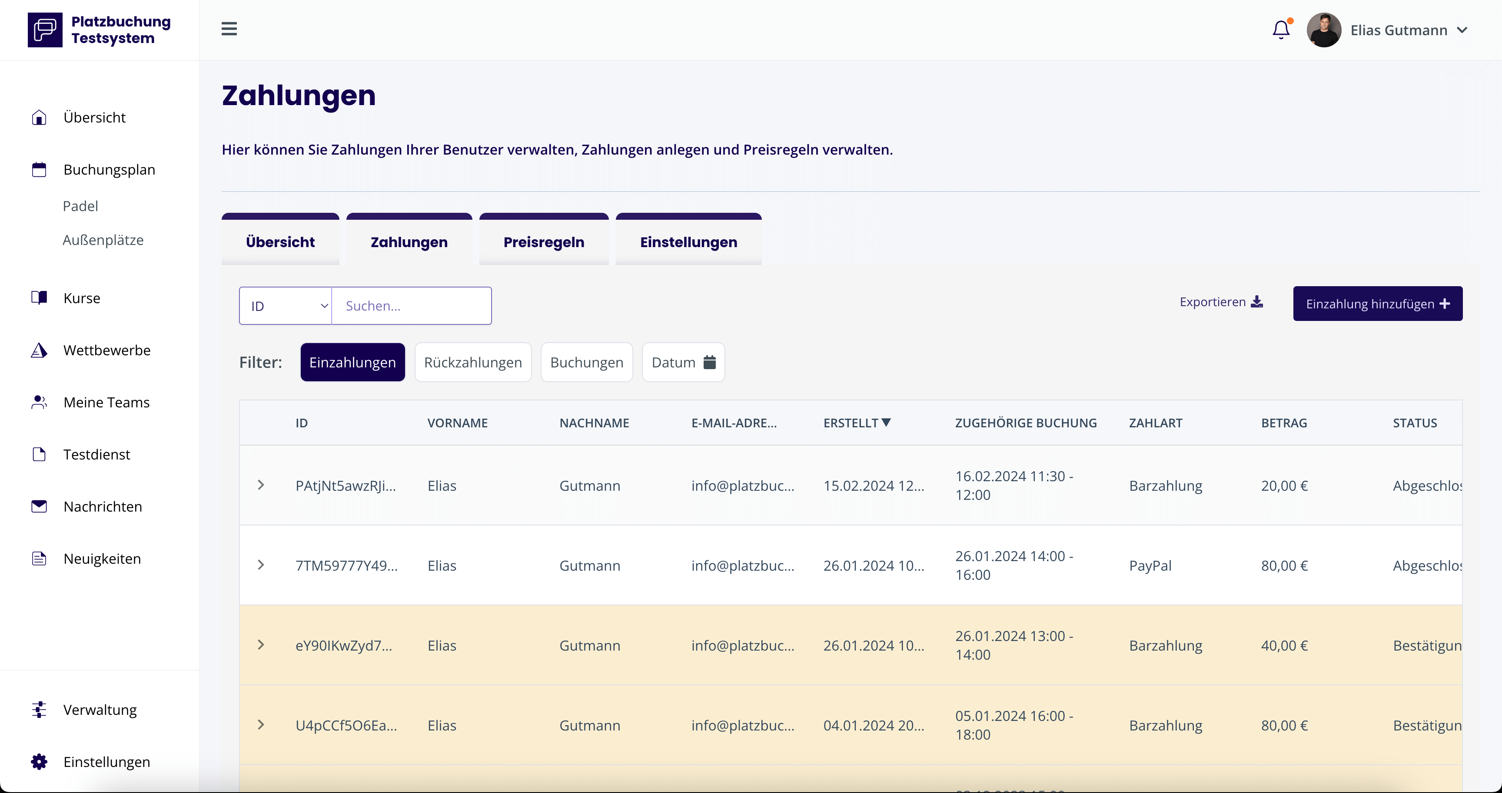
Task: Click the BETRAG column header
Action: point(1285,423)
